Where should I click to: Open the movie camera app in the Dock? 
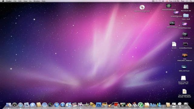[81, 105]
